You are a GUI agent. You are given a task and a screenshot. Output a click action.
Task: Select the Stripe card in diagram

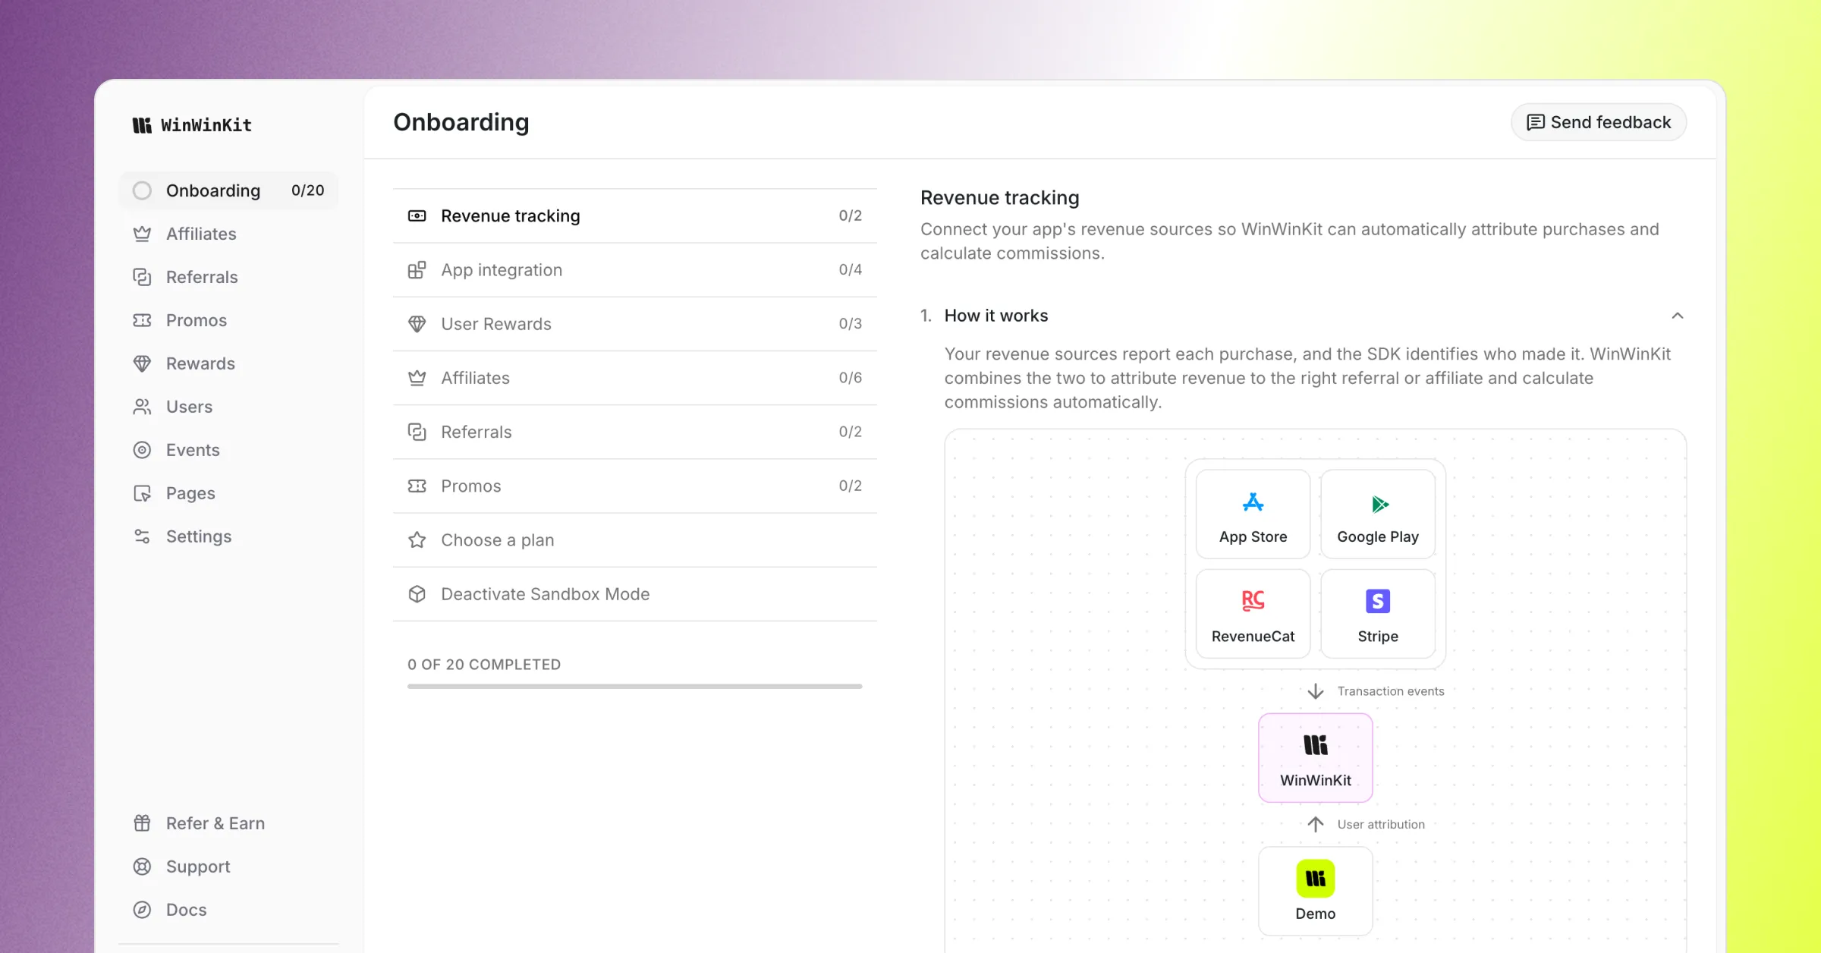click(1377, 614)
